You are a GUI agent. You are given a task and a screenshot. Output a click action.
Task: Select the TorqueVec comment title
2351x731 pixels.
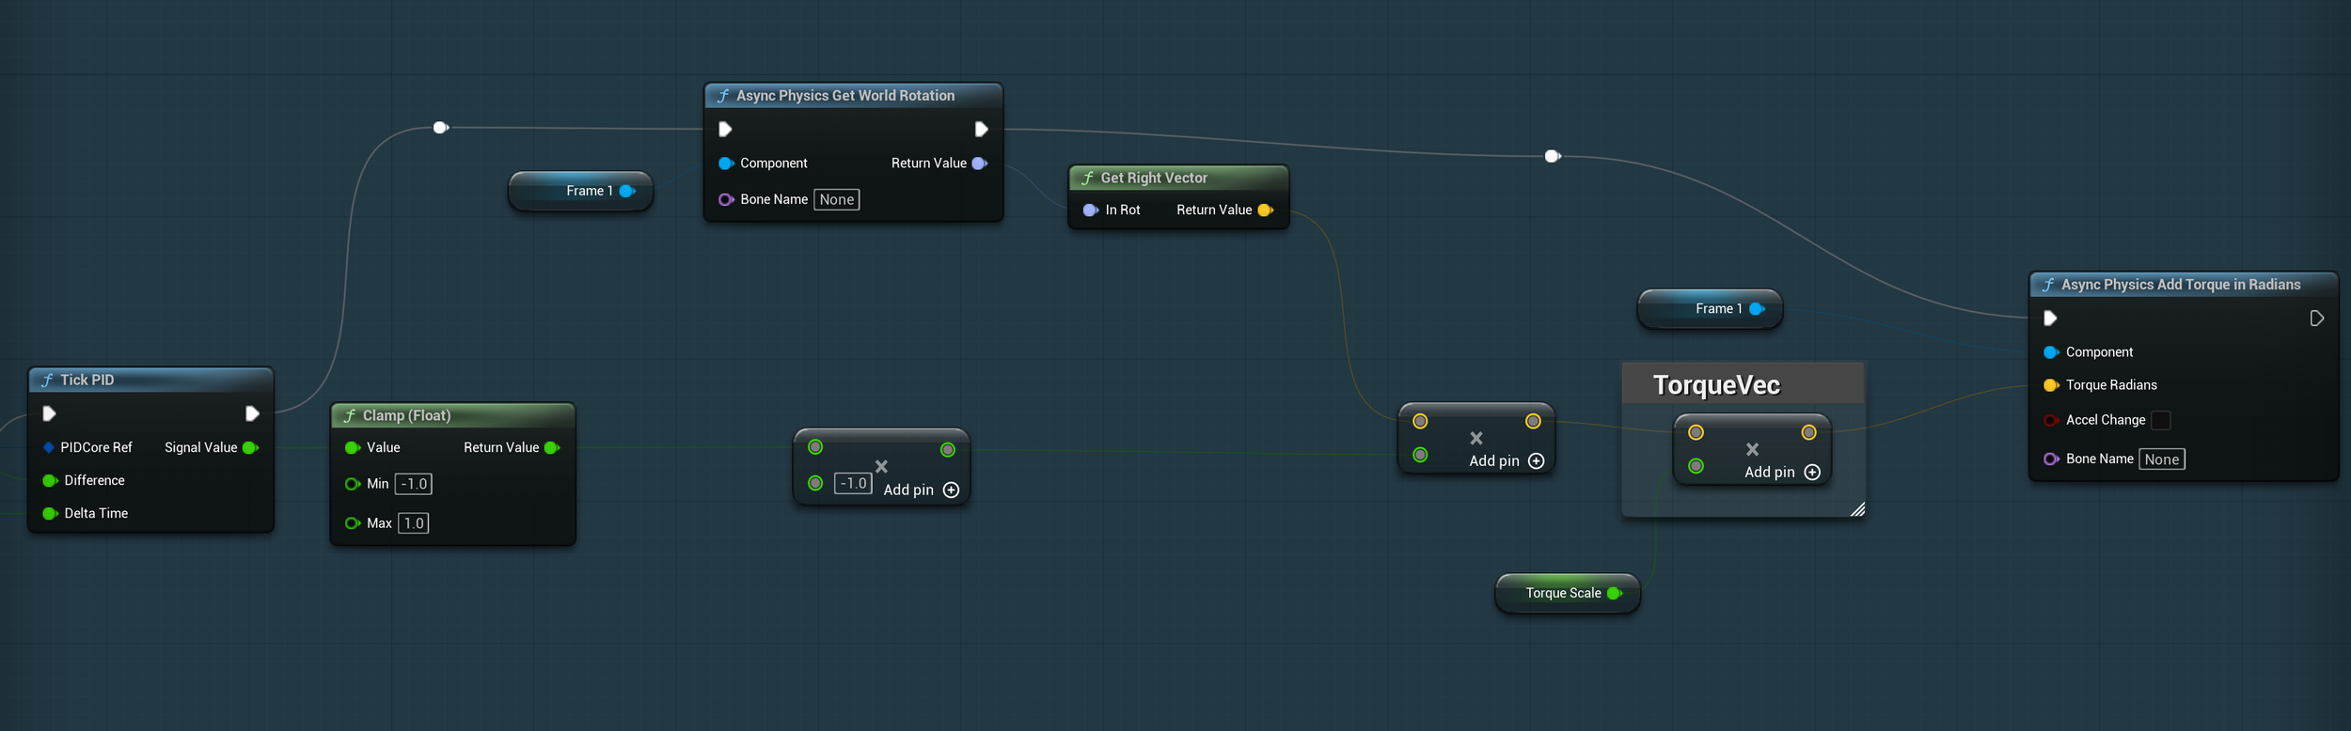[x=1716, y=385]
